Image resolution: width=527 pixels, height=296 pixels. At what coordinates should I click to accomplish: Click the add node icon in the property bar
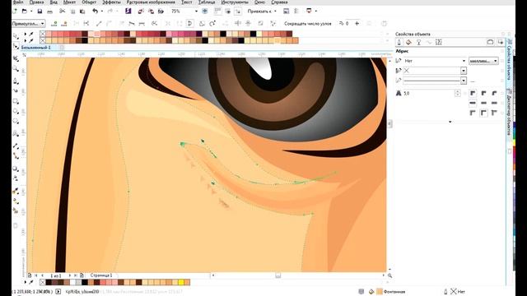click(54, 24)
